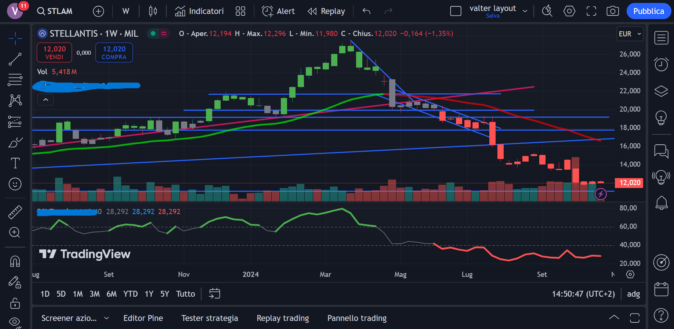
Task: Open the Tester strategia tab
Action: [x=210, y=318]
